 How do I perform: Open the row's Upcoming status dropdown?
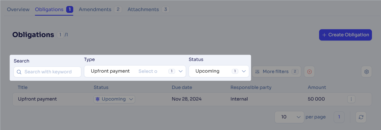[x=114, y=99]
